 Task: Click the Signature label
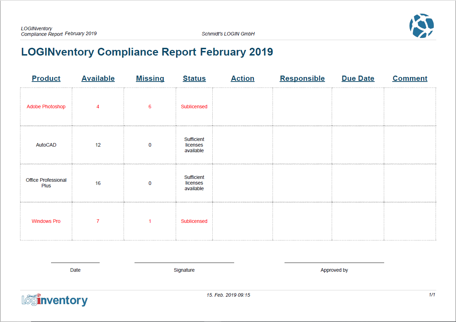click(184, 270)
